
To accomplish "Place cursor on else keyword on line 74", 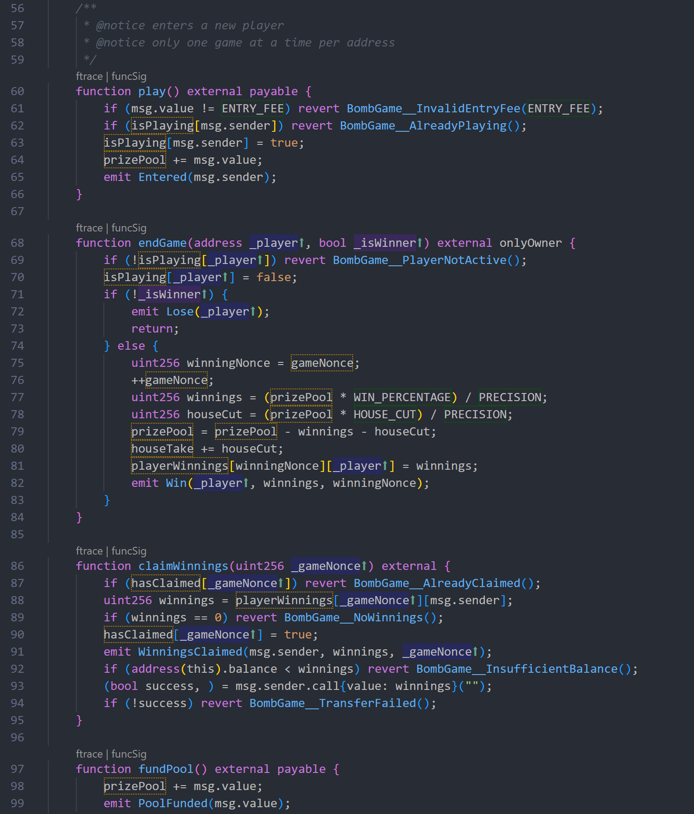I will click(131, 346).
